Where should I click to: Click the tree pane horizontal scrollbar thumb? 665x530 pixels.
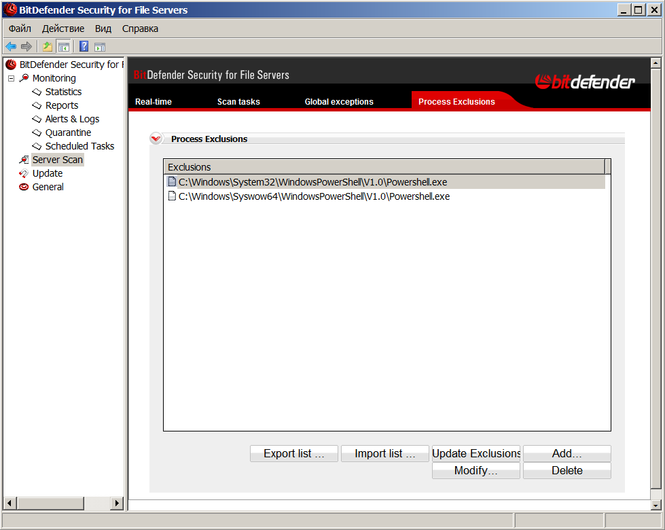pos(50,503)
